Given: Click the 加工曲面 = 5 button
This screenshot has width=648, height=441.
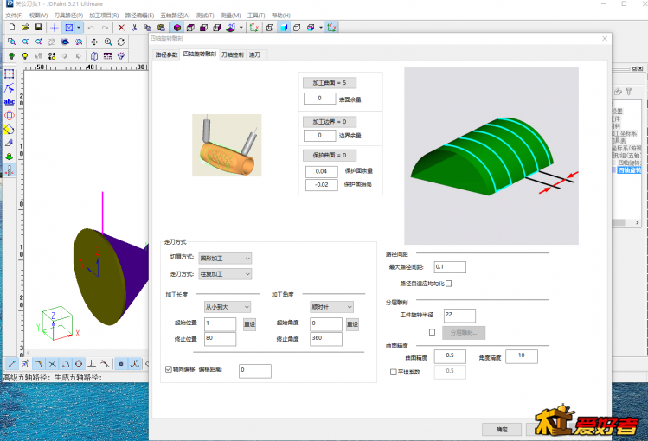Looking at the screenshot, I should (x=330, y=83).
